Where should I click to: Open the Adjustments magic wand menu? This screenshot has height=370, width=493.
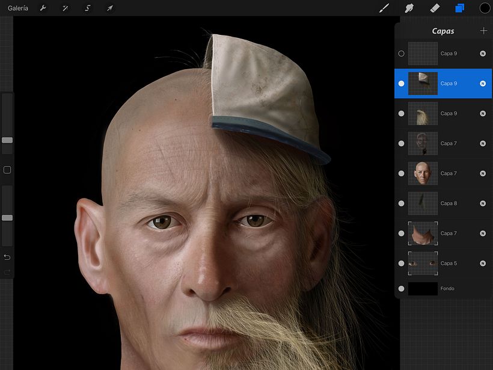(x=65, y=8)
